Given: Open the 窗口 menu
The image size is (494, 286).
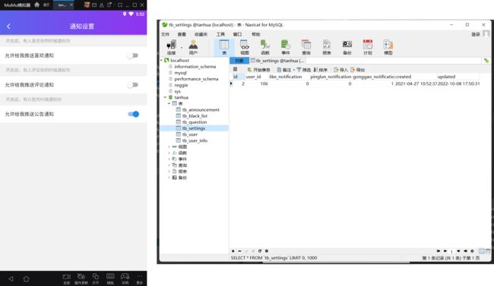Looking at the screenshot, I should click(237, 34).
